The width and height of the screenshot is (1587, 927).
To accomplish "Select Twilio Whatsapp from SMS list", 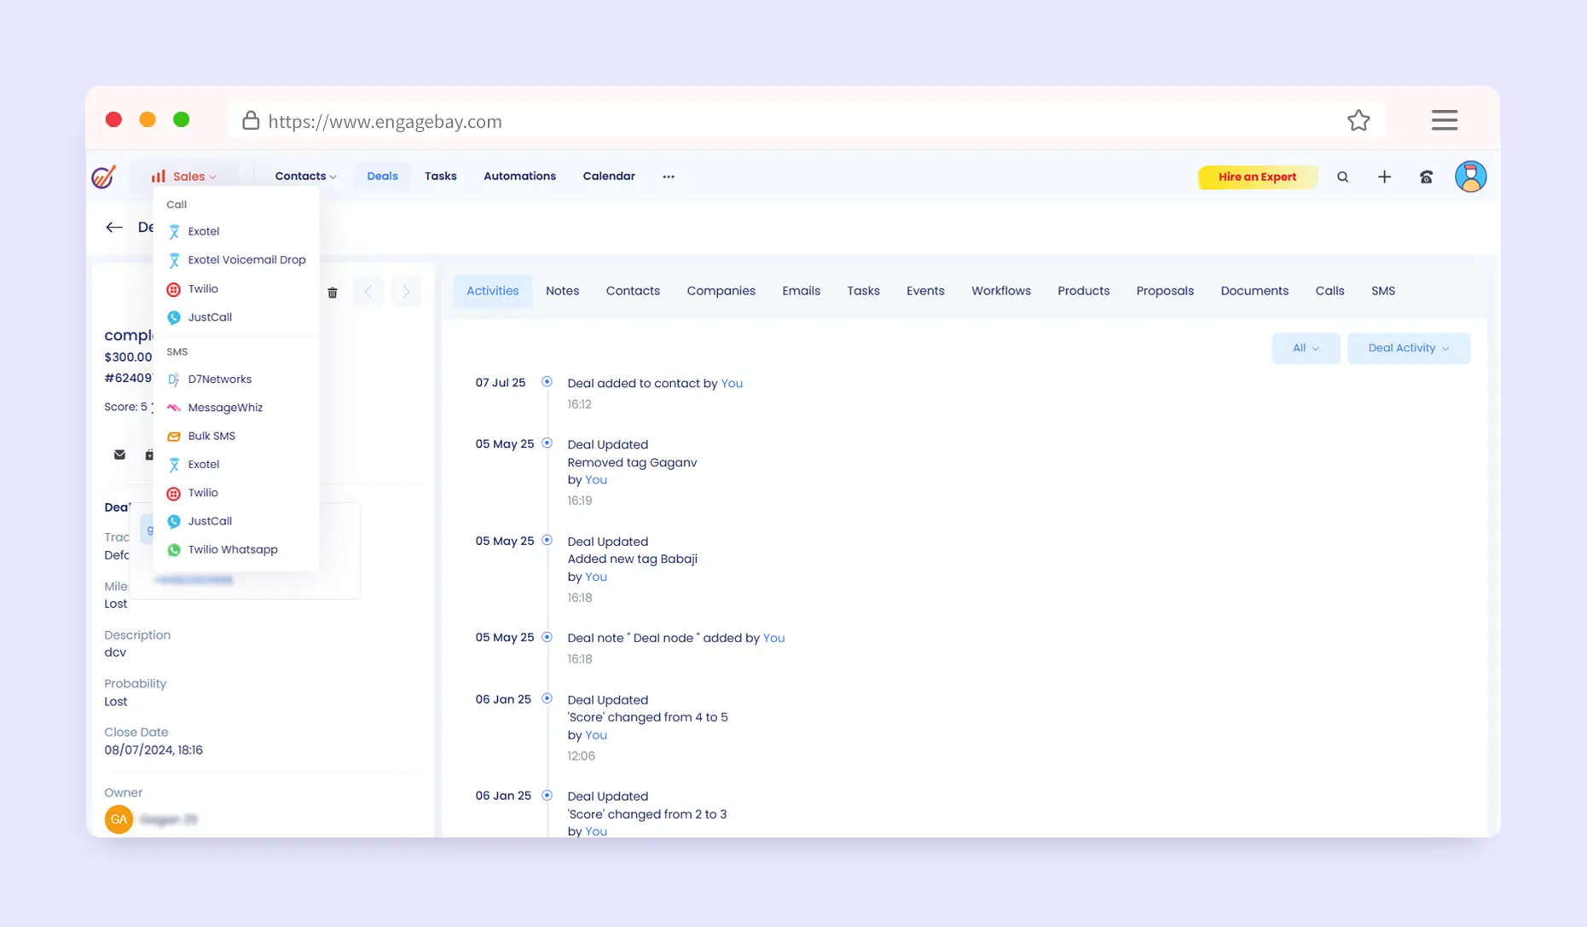I will tap(232, 550).
